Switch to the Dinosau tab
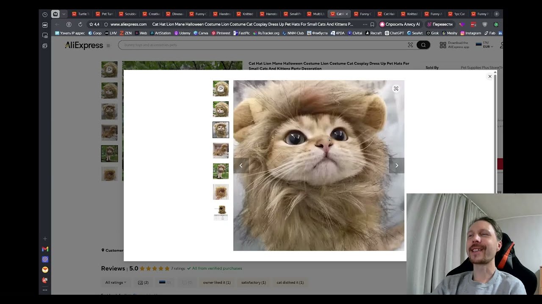 click(175, 14)
